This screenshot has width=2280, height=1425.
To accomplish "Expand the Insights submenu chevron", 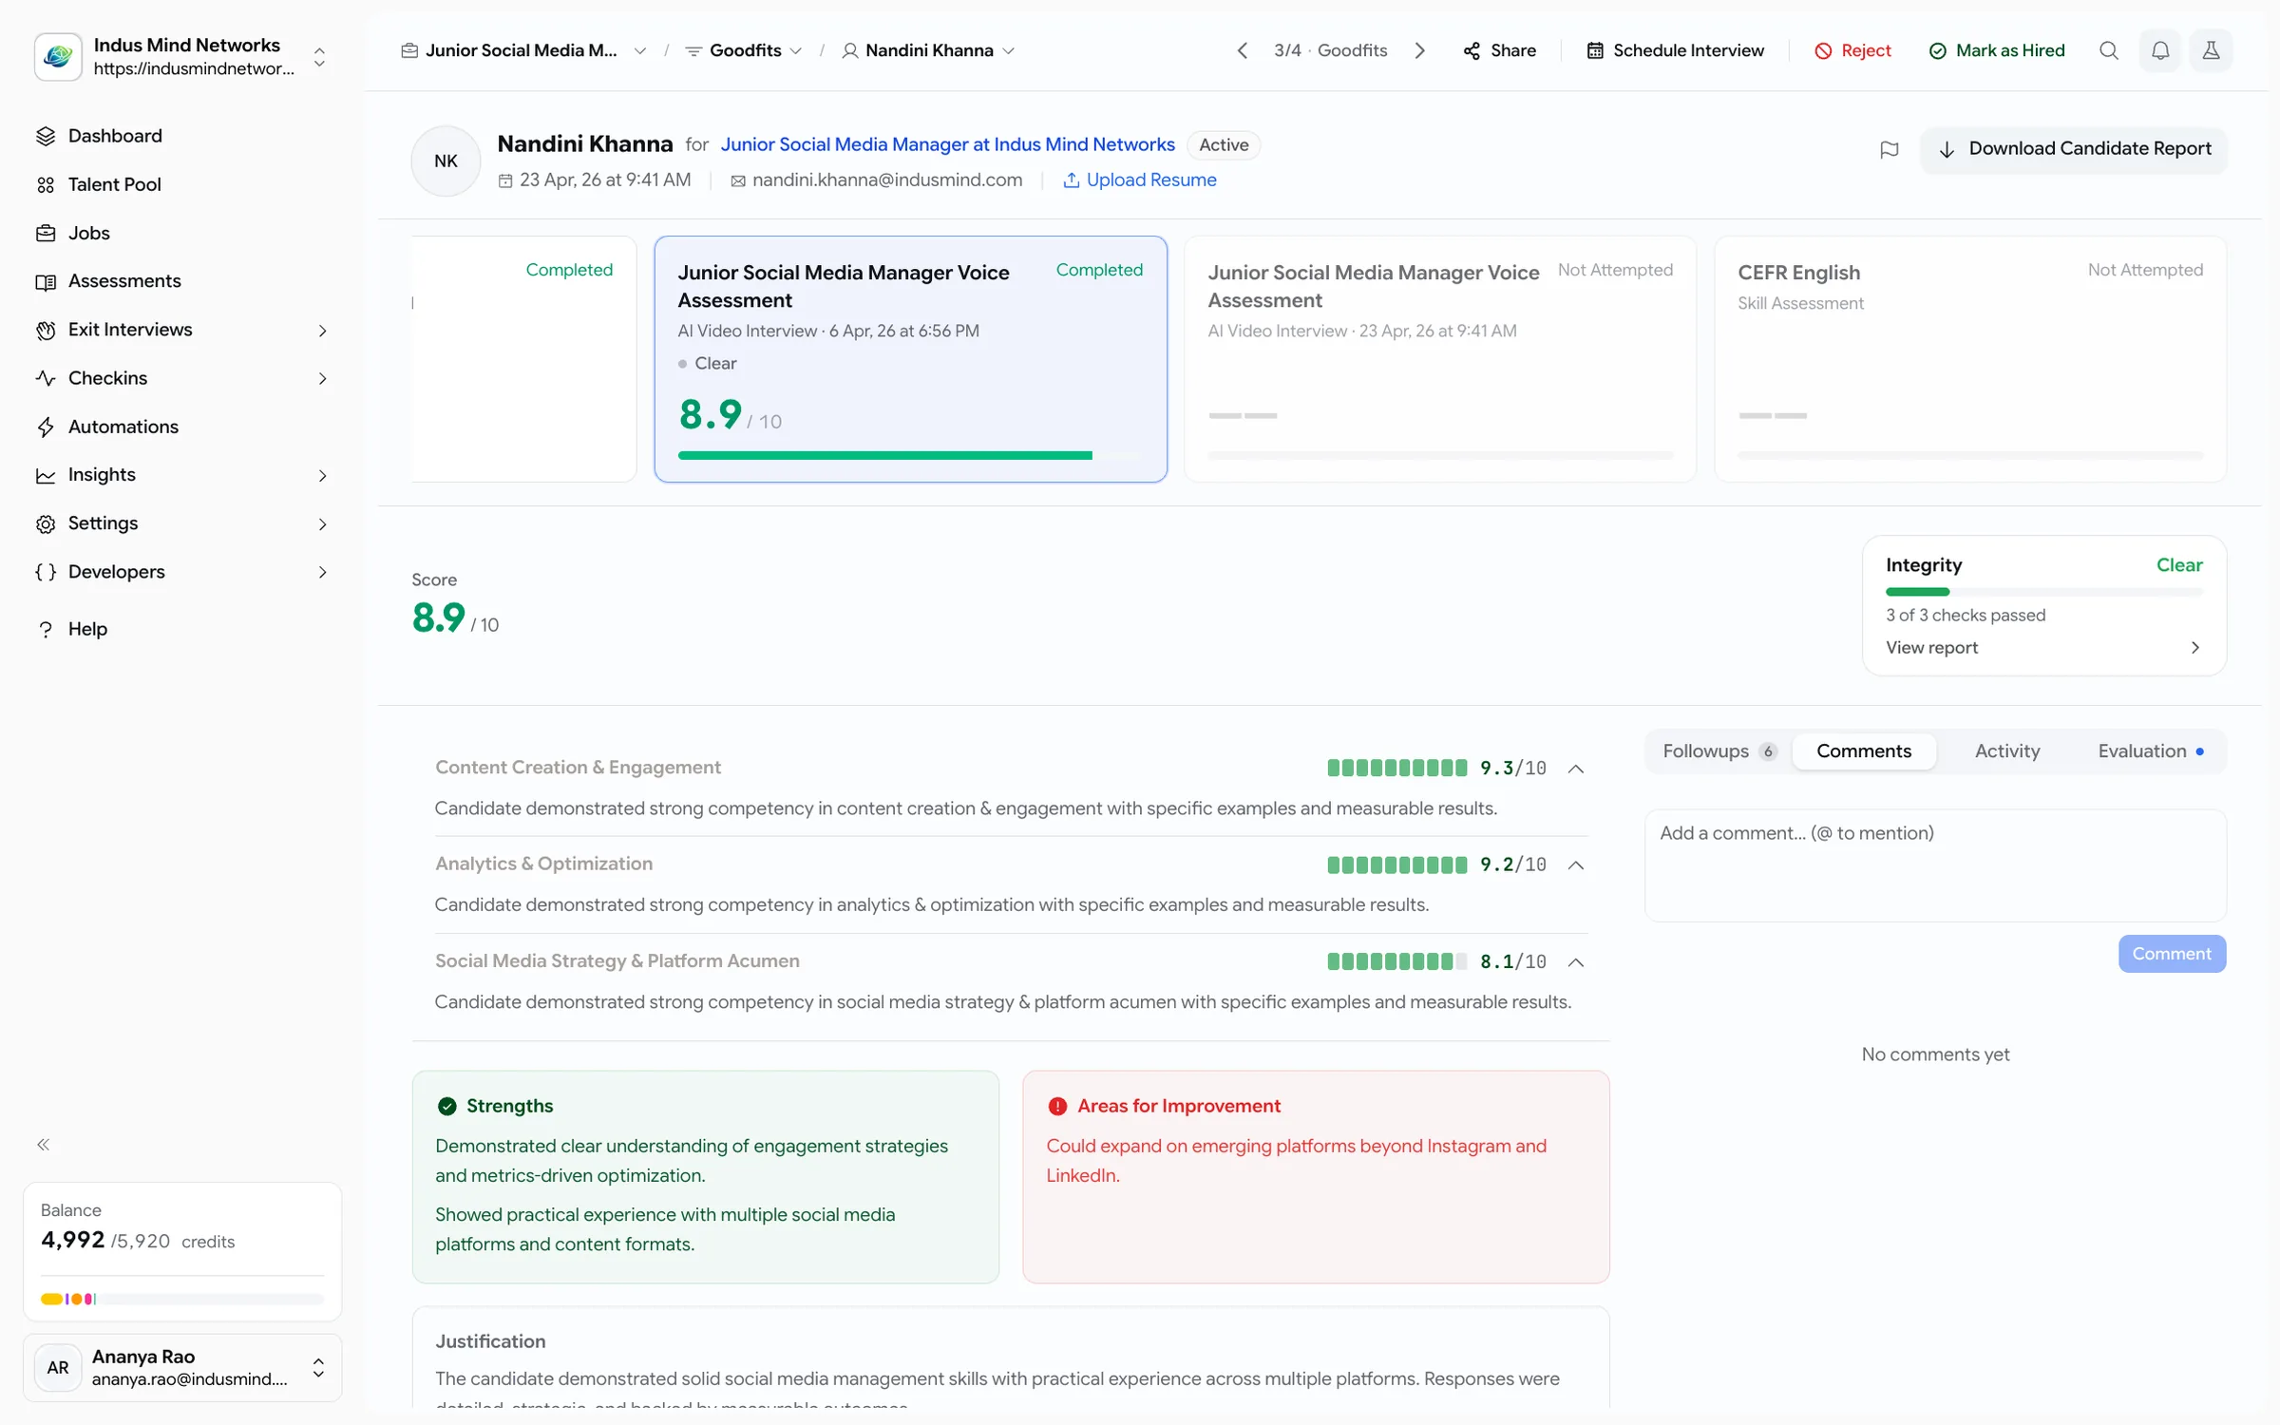I will [323, 476].
